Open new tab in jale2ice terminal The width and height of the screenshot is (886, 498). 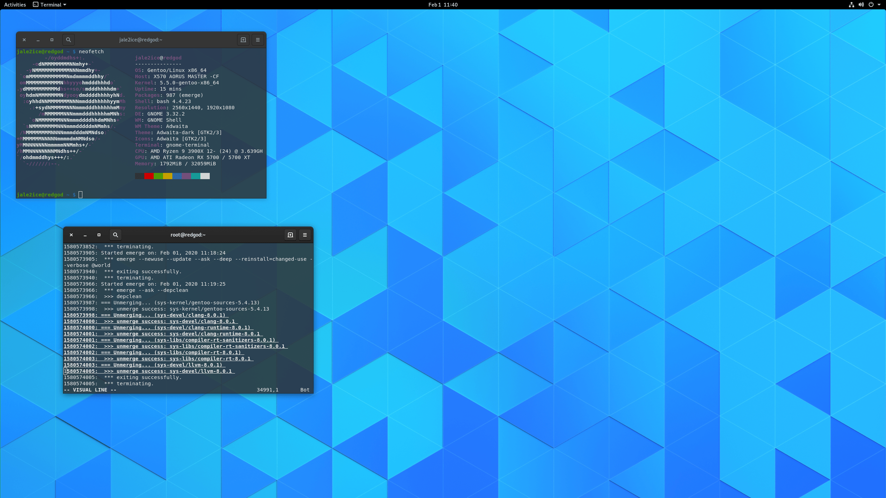(x=243, y=40)
